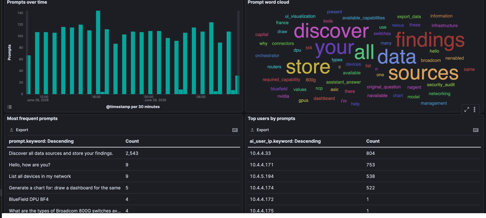Image resolution: width=486 pixels, height=218 pixels.
Task: Click the 804 count cell
Action: tap(371, 153)
